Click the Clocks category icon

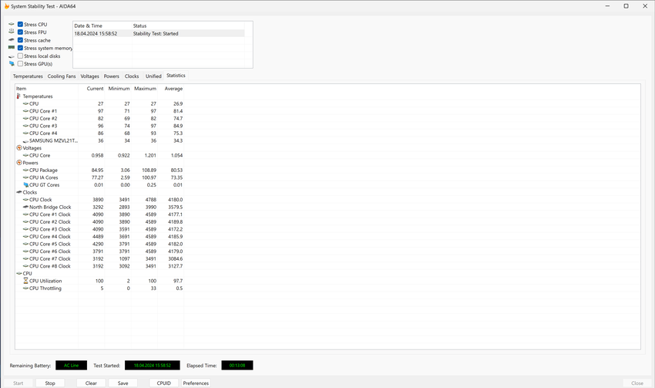[19, 193]
